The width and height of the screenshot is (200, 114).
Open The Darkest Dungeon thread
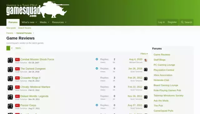pos(33,69)
